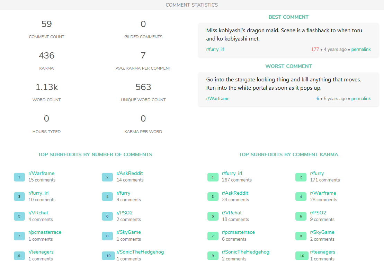Open r/Warframe with 15 comments

pos(42,173)
